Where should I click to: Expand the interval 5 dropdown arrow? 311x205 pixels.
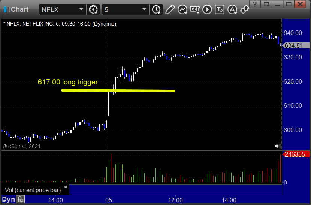tap(144, 9)
